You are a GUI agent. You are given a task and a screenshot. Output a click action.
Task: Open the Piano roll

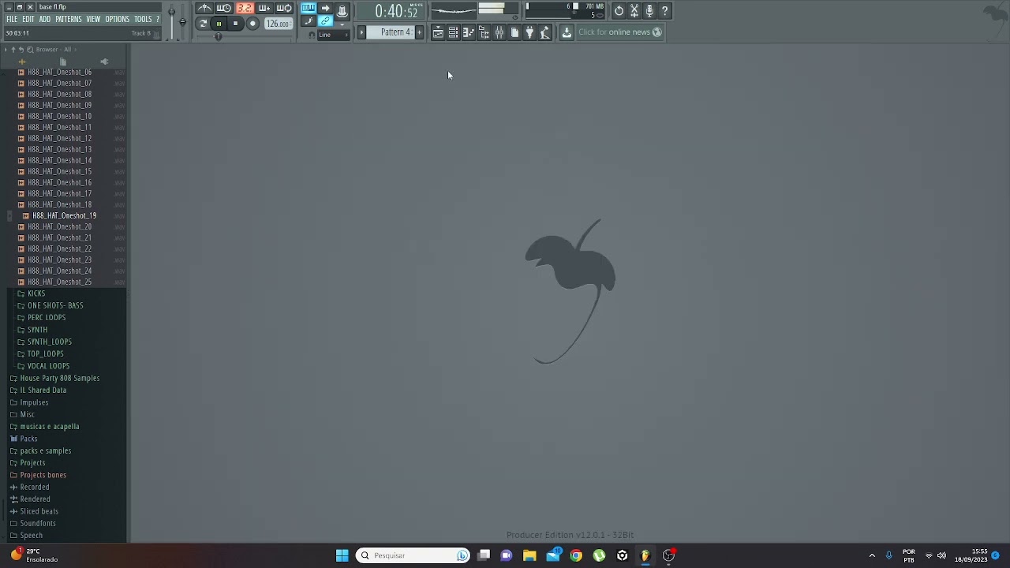pos(468,32)
